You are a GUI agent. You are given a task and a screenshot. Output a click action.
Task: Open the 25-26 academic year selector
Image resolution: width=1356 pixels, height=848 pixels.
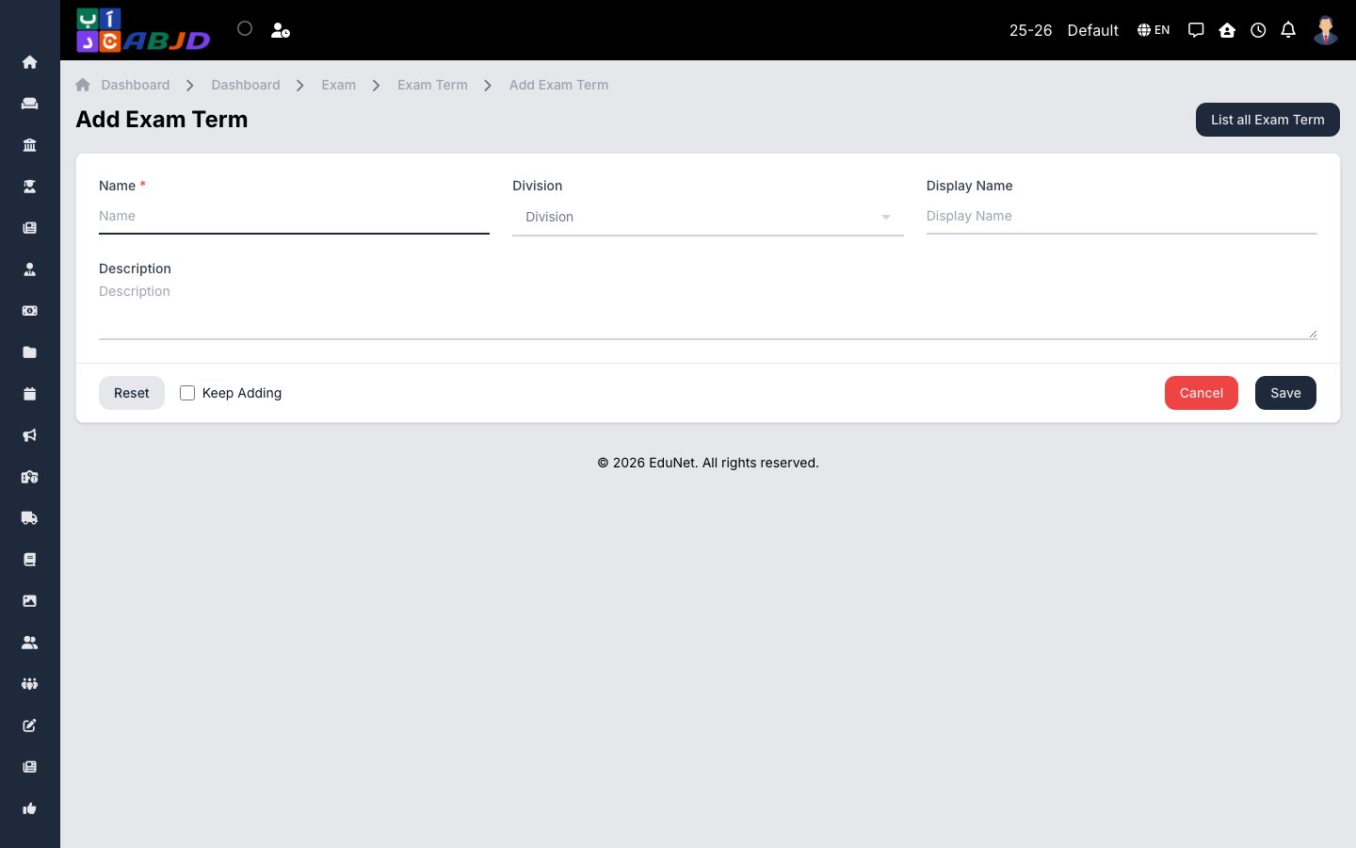pyautogui.click(x=1030, y=30)
